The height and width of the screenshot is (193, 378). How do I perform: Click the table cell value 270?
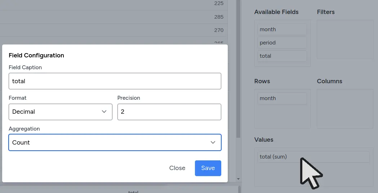point(219,30)
